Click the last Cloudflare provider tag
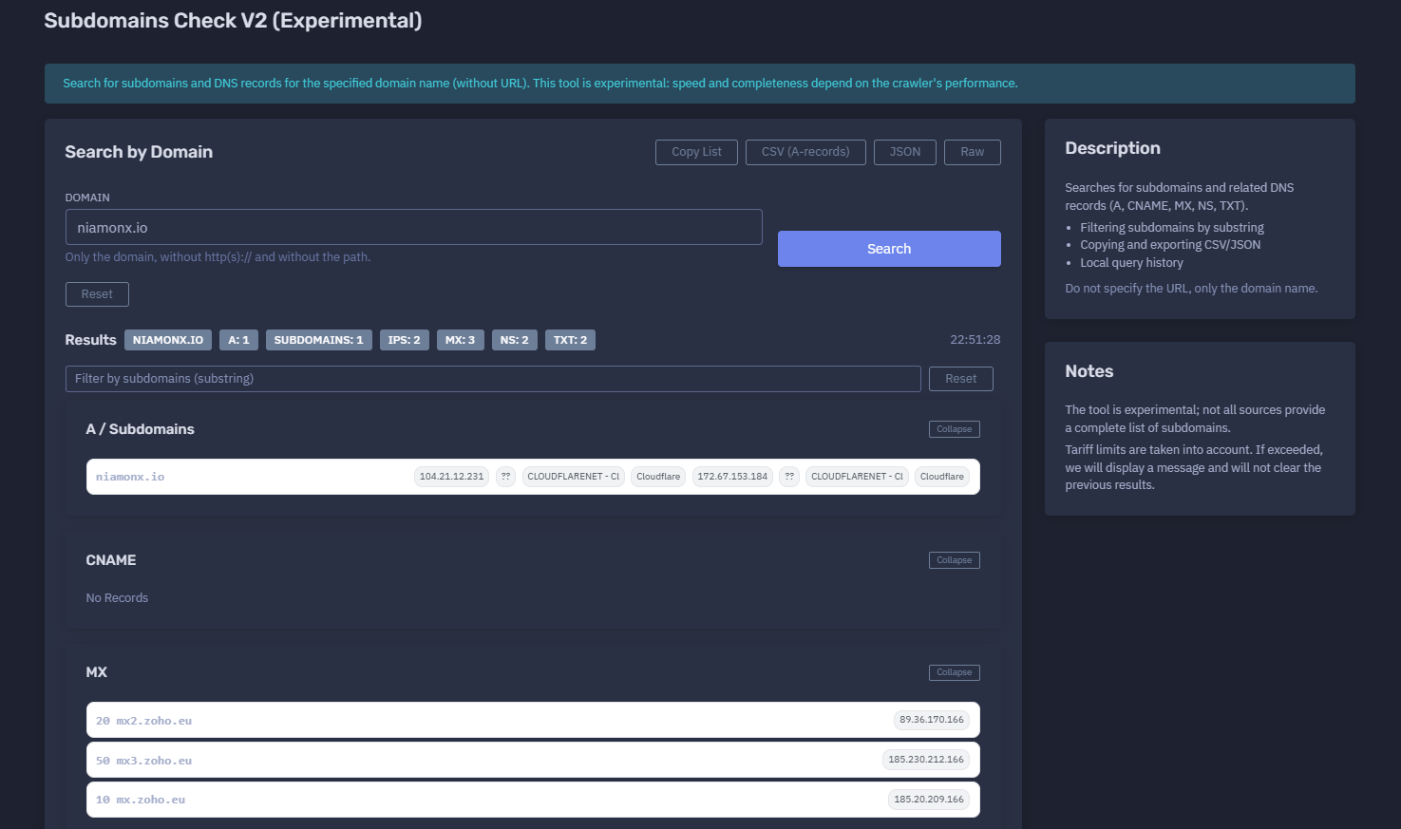Screen dimensions: 1401x829 pyautogui.click(x=942, y=477)
